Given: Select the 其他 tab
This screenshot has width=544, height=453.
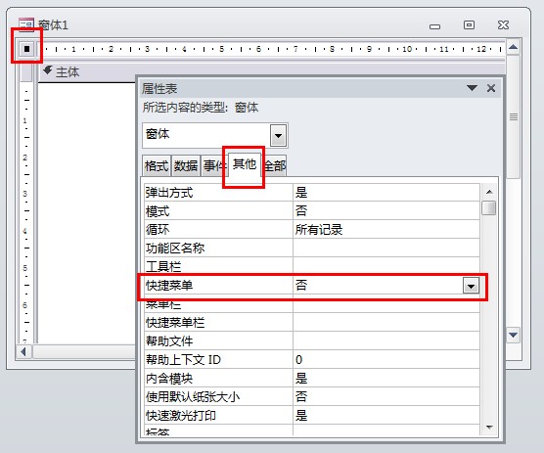Looking at the screenshot, I should point(245,164).
